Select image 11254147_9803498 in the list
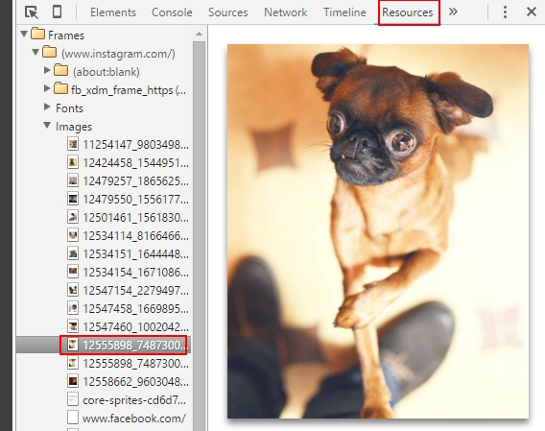 pyautogui.click(x=128, y=144)
